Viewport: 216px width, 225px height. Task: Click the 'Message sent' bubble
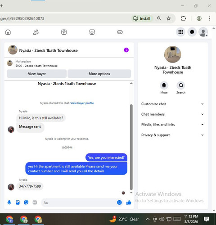point(30,127)
